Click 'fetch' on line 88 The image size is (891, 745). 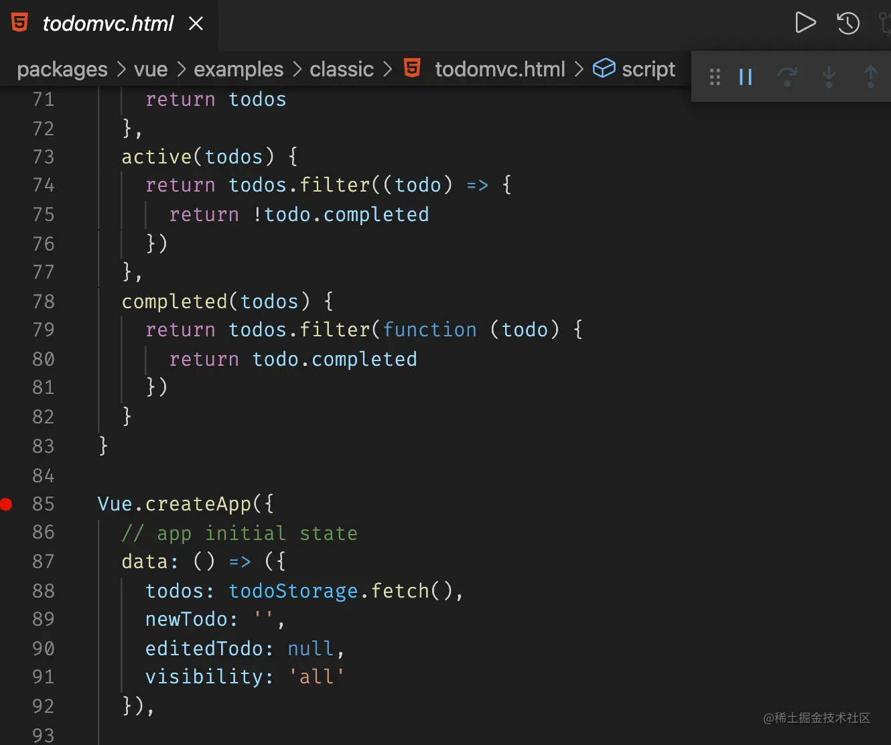click(x=400, y=591)
